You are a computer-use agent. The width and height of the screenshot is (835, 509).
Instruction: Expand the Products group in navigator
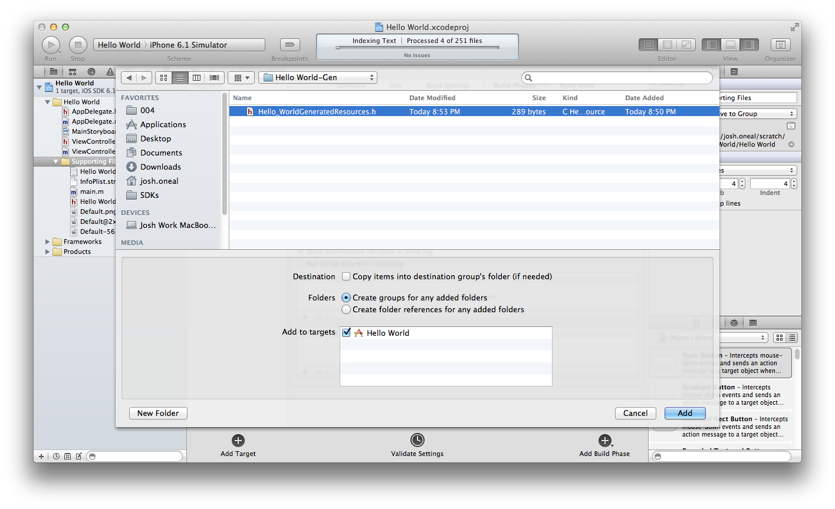(48, 252)
